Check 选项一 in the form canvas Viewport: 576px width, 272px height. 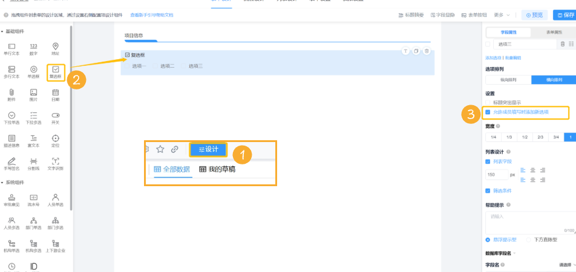(126, 66)
